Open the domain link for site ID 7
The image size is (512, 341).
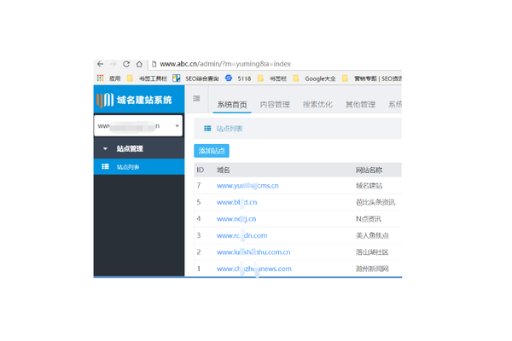pos(247,186)
